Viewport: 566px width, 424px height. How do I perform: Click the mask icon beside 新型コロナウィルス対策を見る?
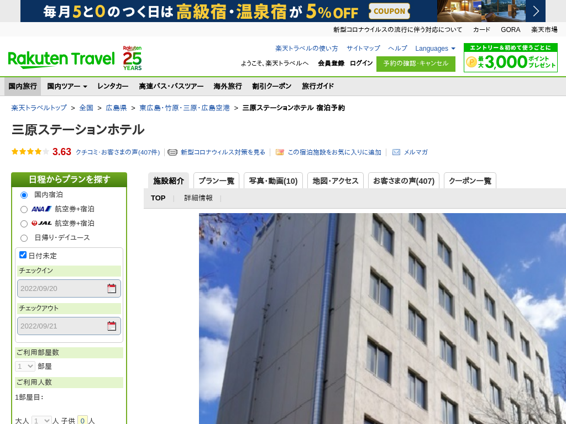(x=172, y=152)
